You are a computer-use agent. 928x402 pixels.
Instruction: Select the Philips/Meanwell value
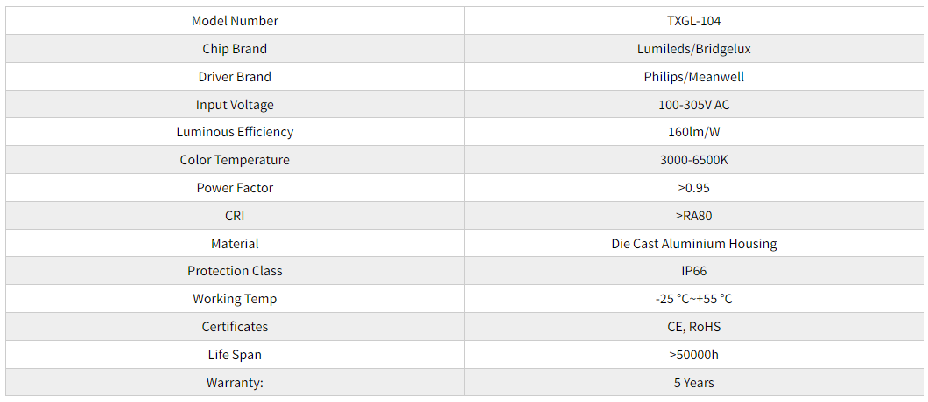[x=693, y=77]
